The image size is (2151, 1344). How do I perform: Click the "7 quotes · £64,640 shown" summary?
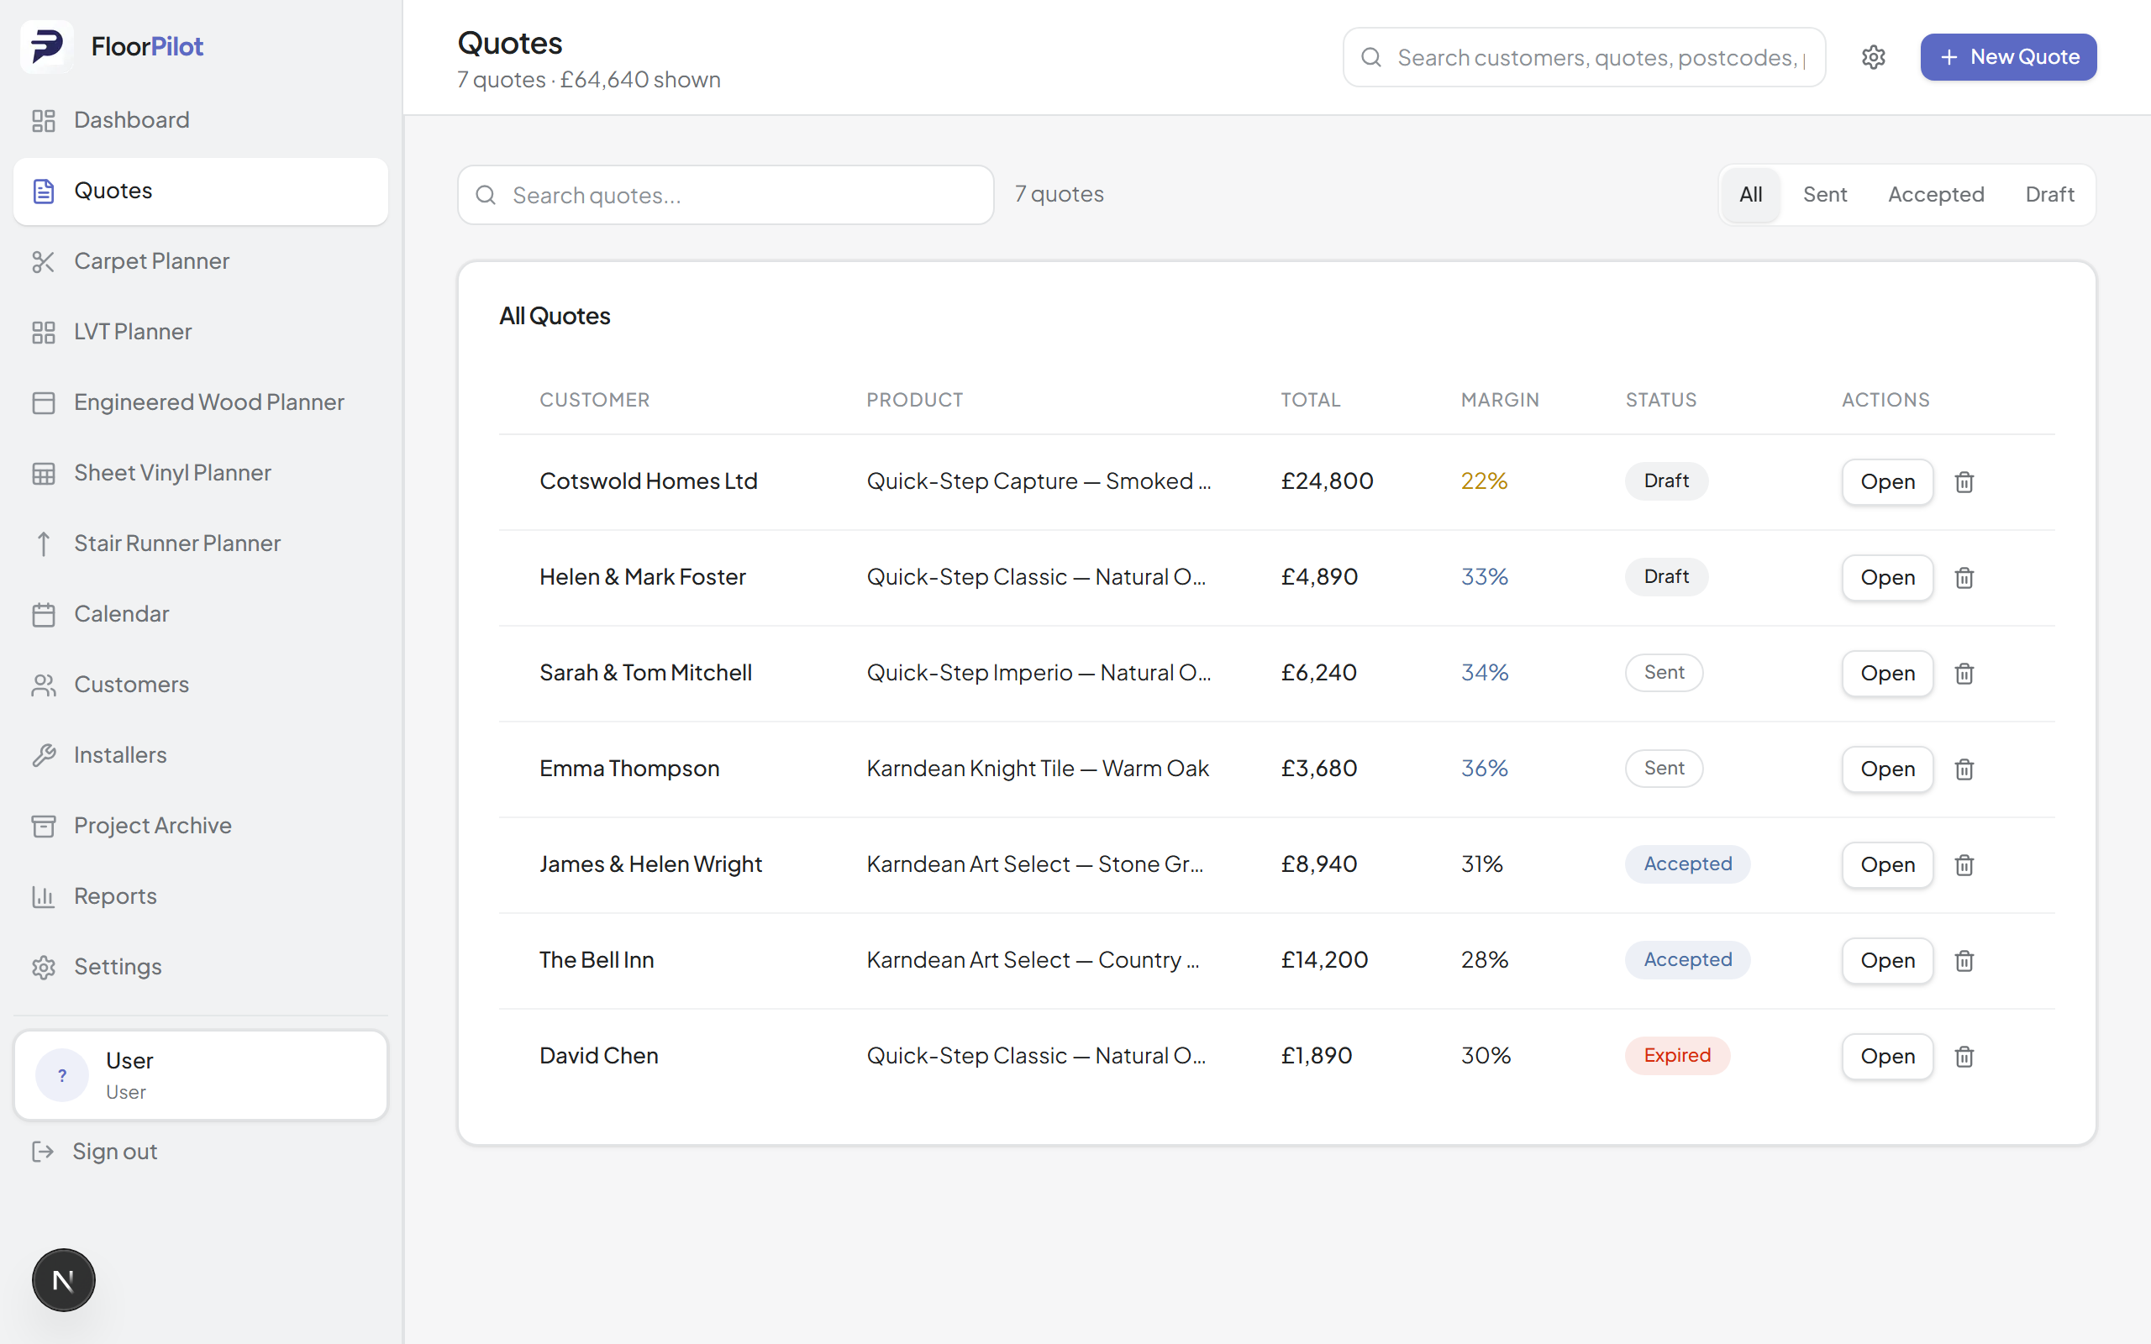tap(588, 80)
